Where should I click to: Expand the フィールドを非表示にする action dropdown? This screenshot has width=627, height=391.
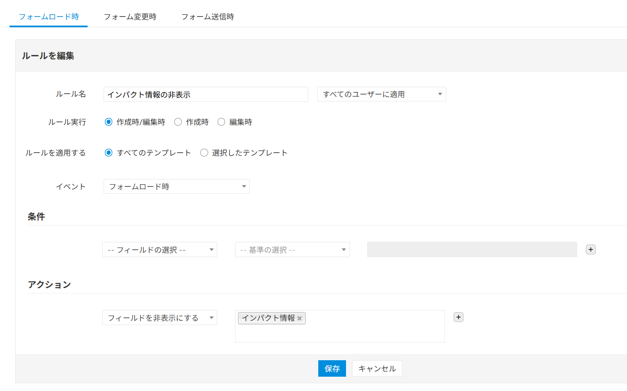click(x=160, y=318)
